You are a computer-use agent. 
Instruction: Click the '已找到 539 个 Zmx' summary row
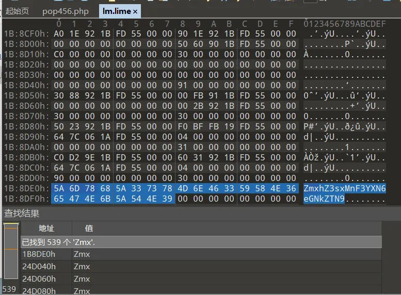click(x=201, y=242)
